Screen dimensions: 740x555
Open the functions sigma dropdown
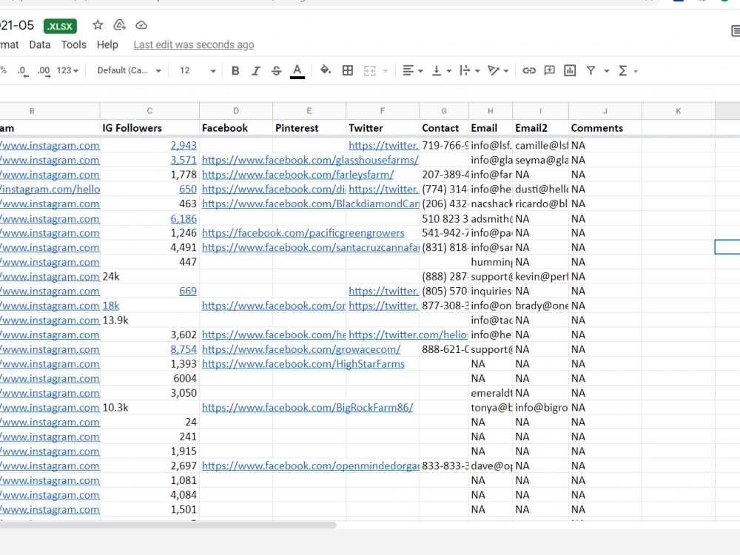[x=628, y=71]
